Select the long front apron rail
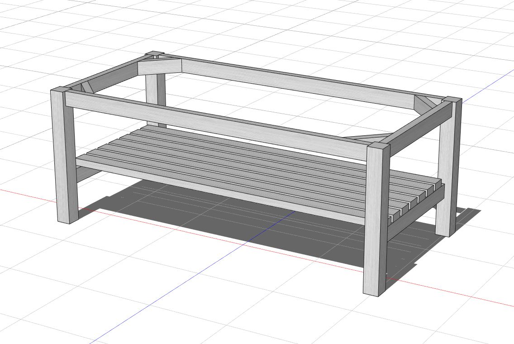 [216, 126]
